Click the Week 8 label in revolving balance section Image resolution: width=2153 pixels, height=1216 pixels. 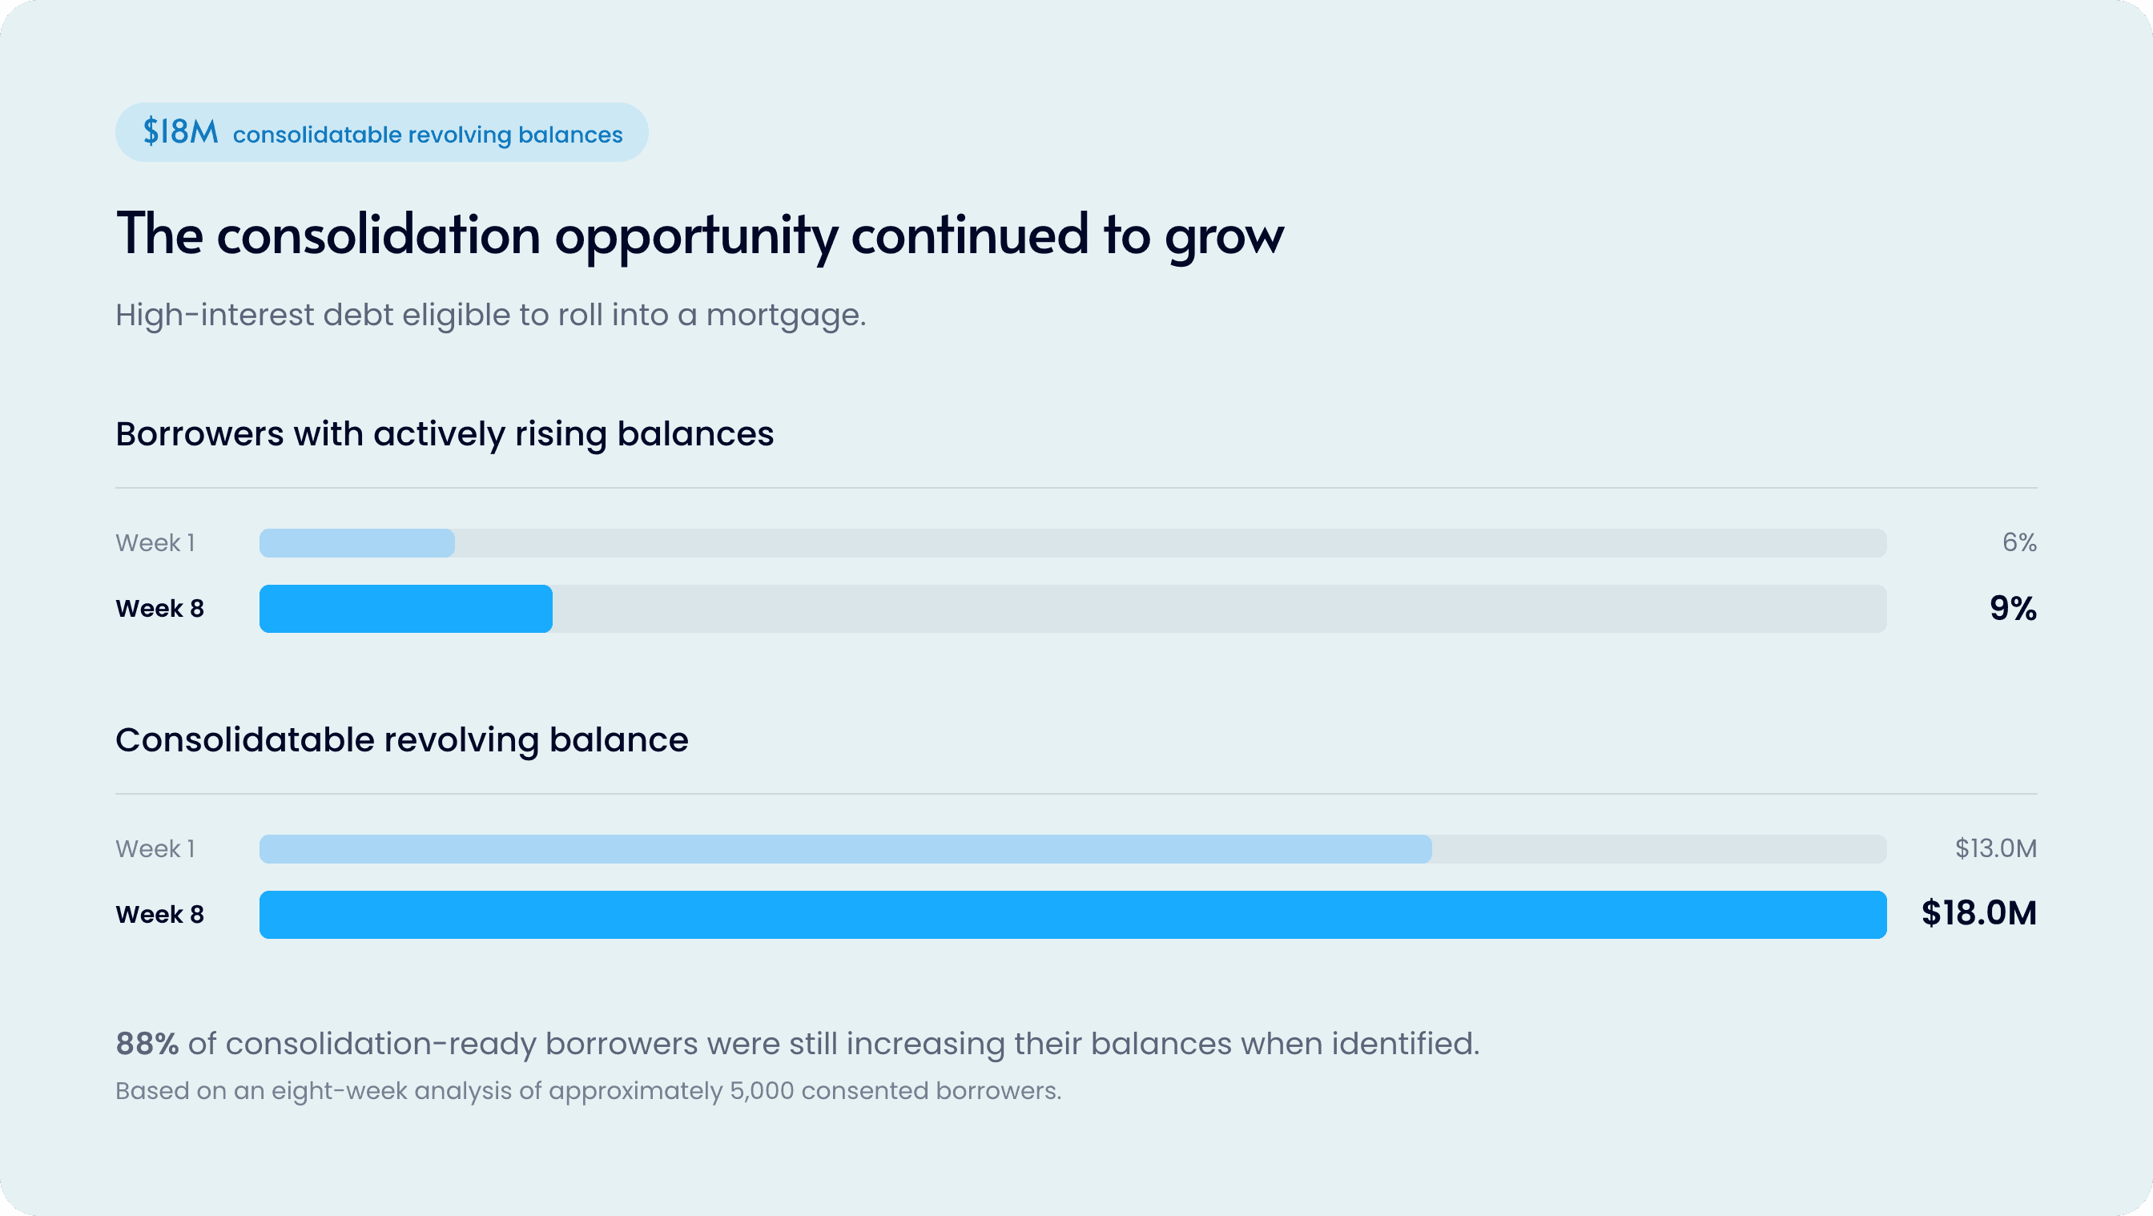pos(159,914)
